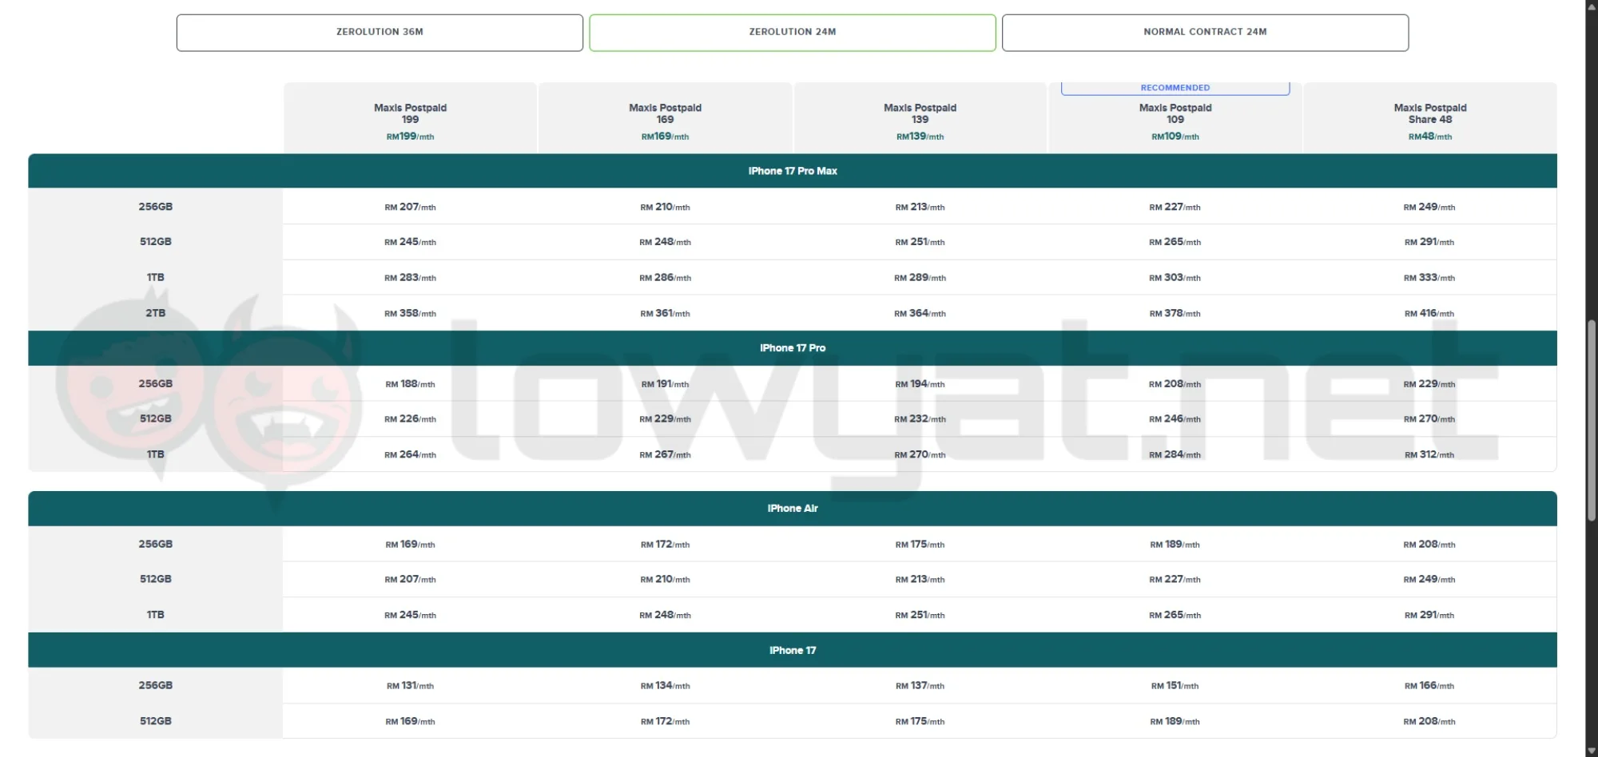Screen dimensions: 1598x757
Task: Select iPhone Air 1TB storage row label
Action: point(156,615)
